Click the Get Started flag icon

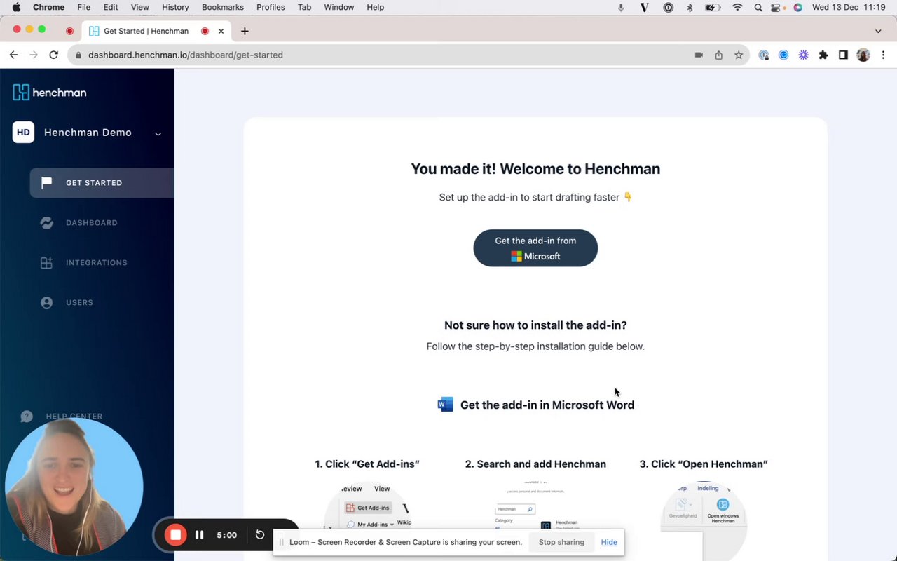(47, 183)
